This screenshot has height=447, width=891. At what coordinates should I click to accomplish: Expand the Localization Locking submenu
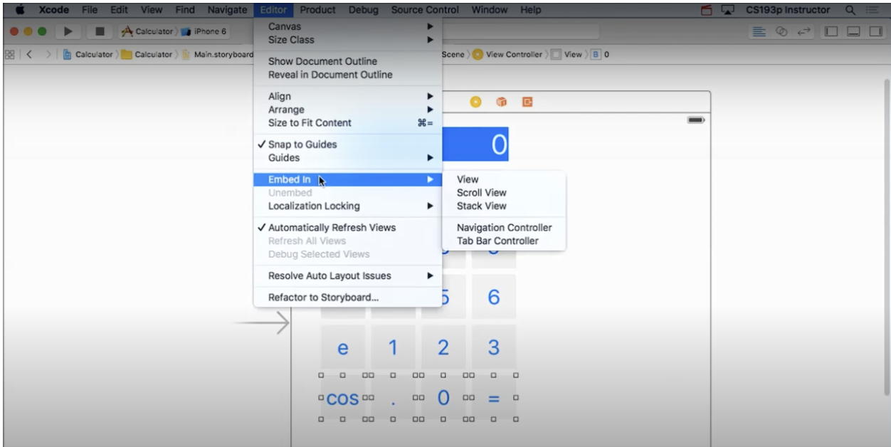pyautogui.click(x=348, y=206)
